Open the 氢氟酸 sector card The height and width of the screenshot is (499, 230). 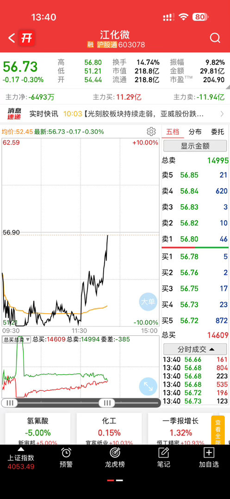pyautogui.click(x=38, y=429)
